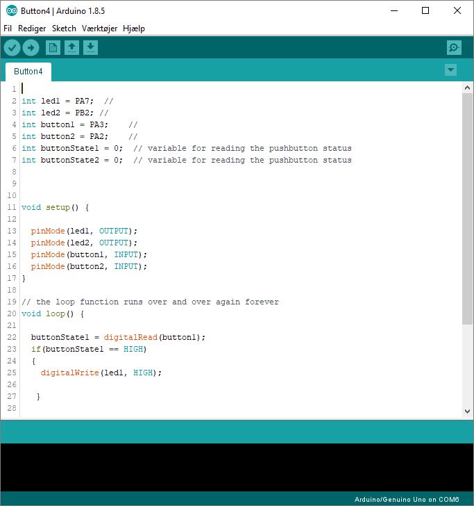474x506 pixels.
Task: Click line number 10 in gutter
Action: pyautogui.click(x=12, y=195)
